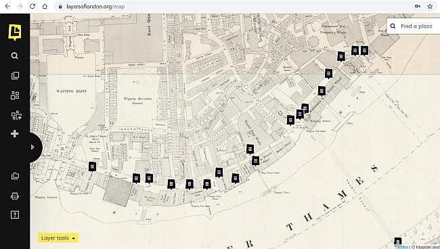The image size is (440, 249).
Task: Go back with browser back arrow
Action: point(7,6)
